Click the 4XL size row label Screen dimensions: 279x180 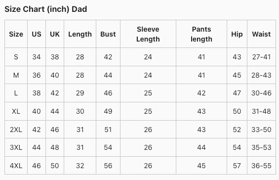tap(16, 166)
